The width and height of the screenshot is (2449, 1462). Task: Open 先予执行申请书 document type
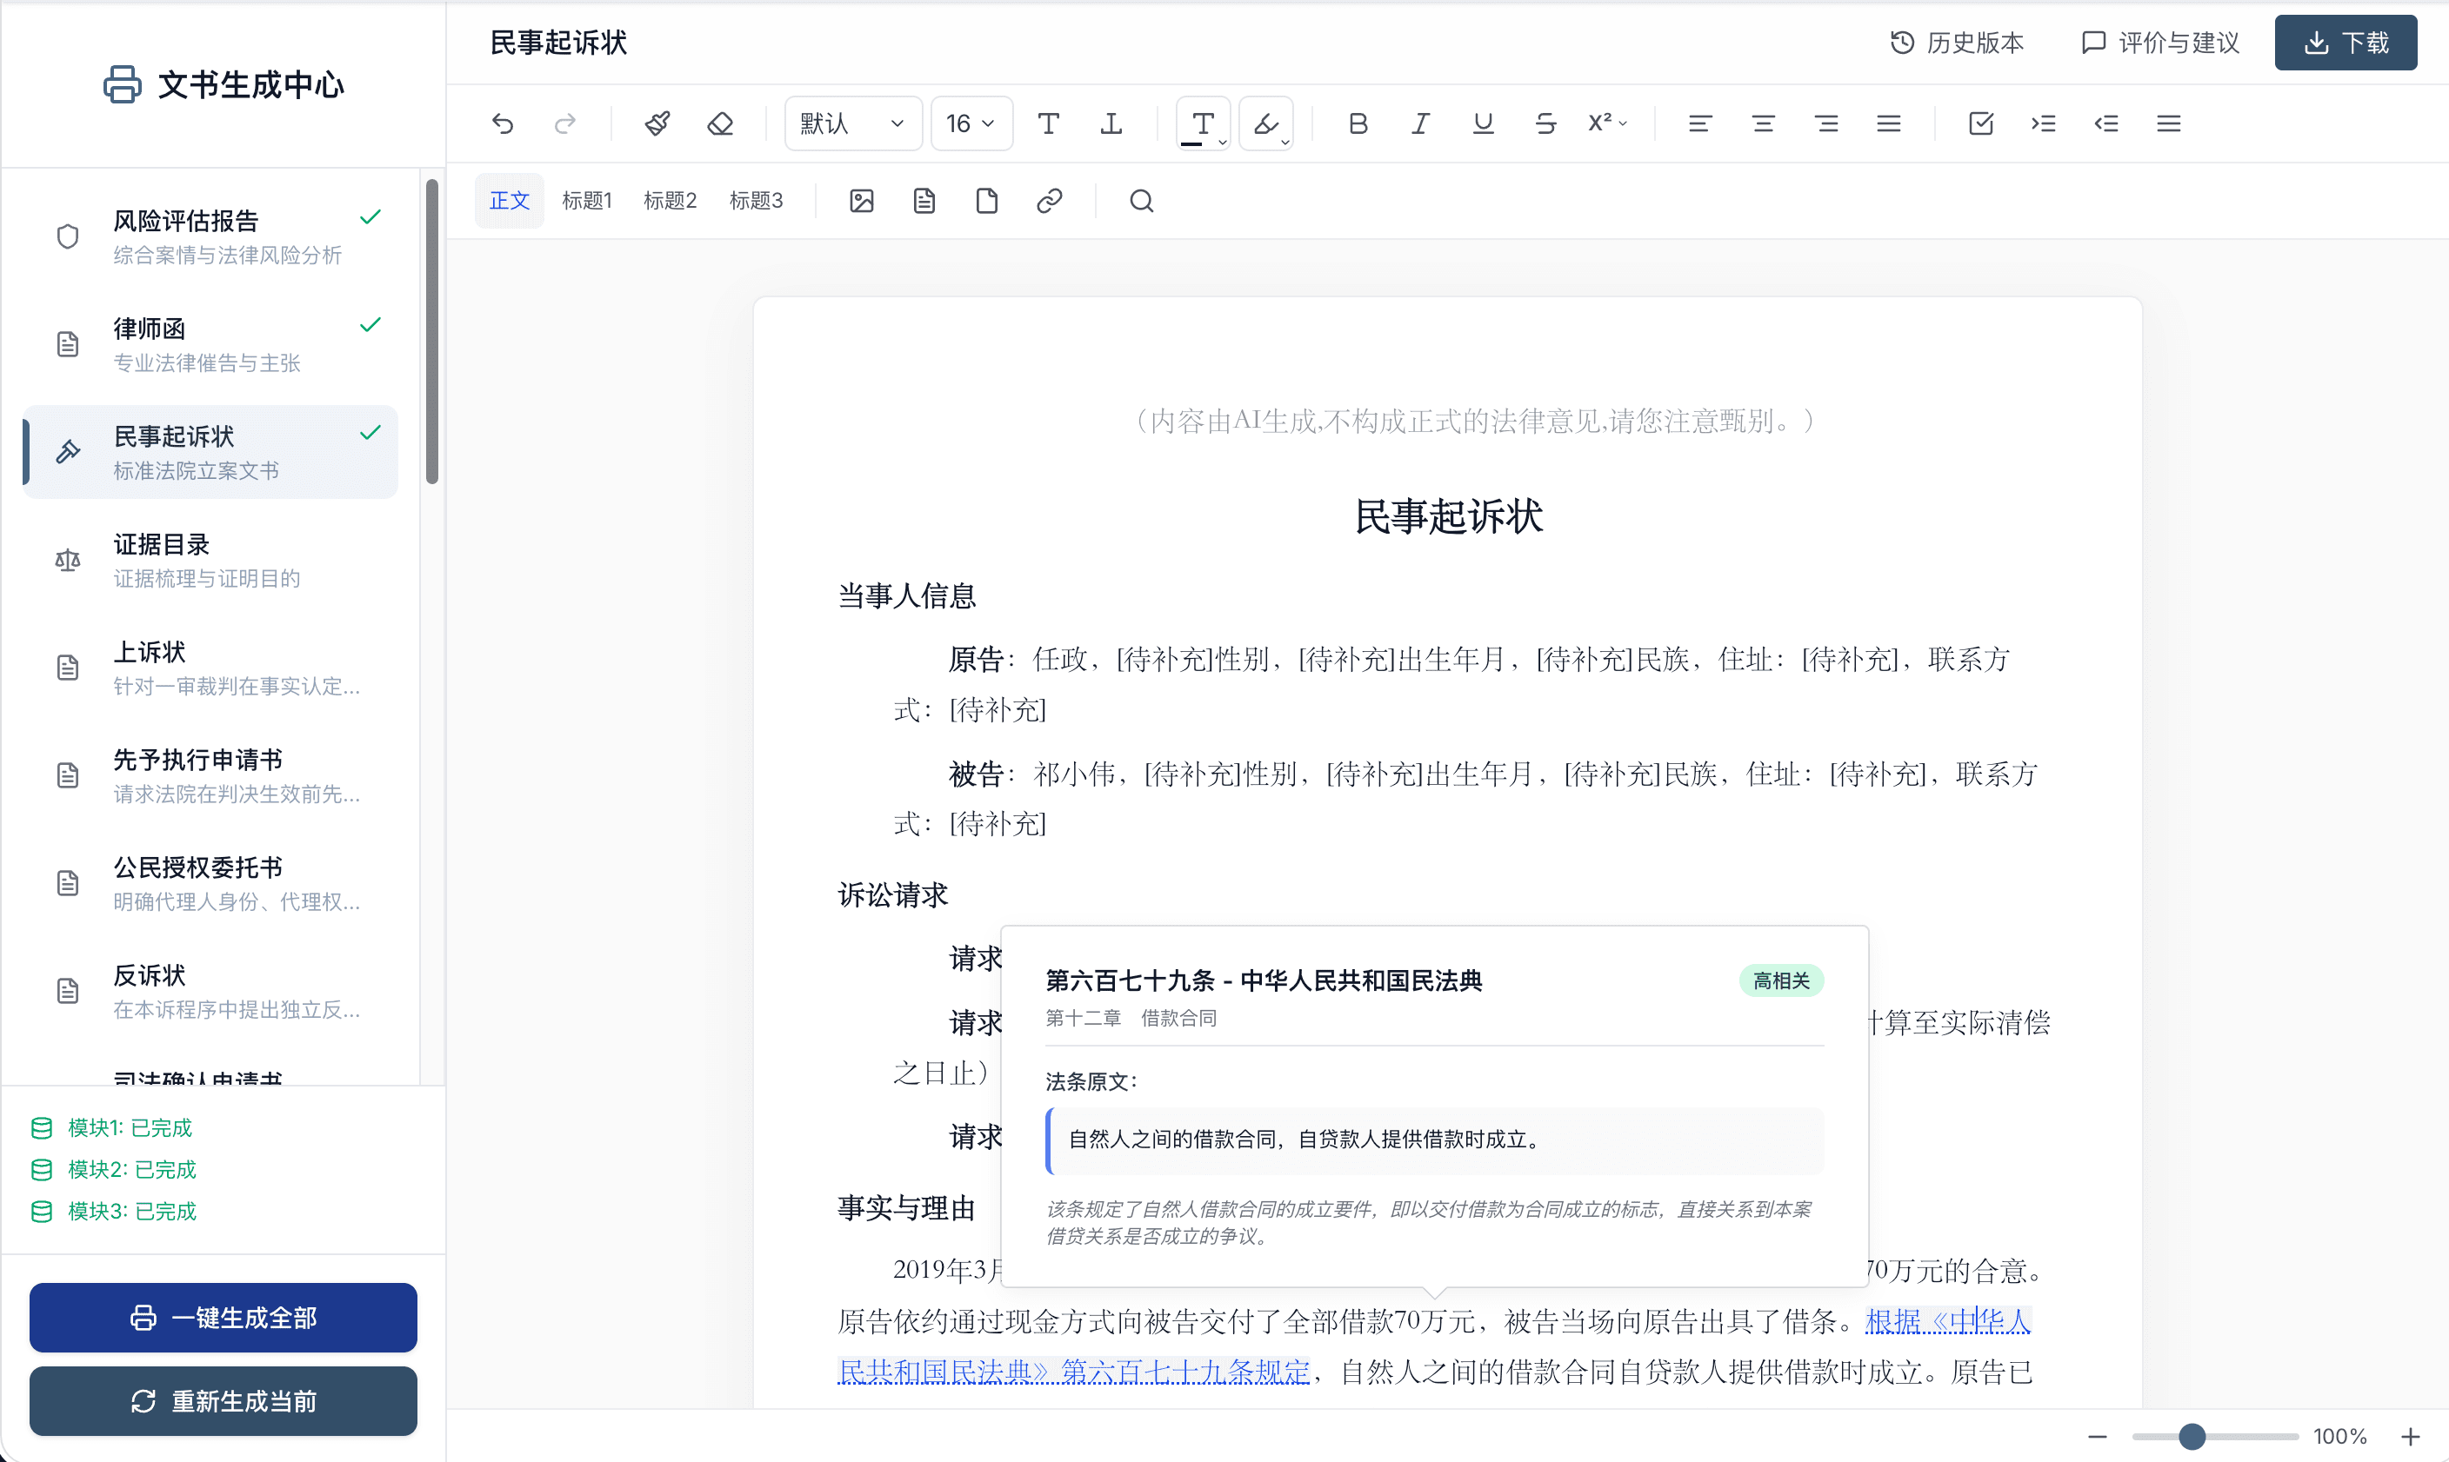point(210,775)
